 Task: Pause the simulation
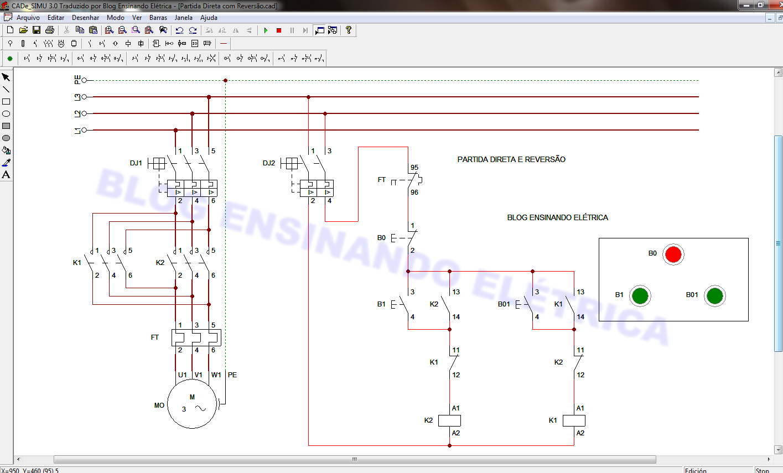coord(292,30)
